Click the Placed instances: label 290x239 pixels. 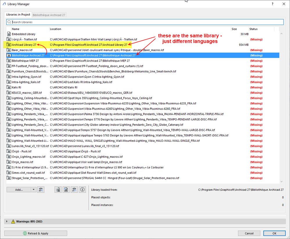(102, 205)
